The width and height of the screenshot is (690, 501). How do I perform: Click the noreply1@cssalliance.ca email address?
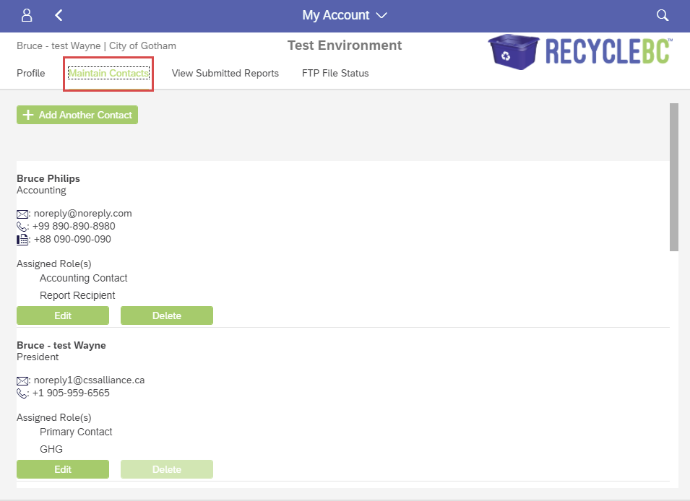point(90,380)
